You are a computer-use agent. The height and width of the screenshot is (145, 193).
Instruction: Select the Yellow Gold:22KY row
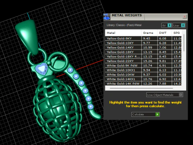tap(143, 61)
